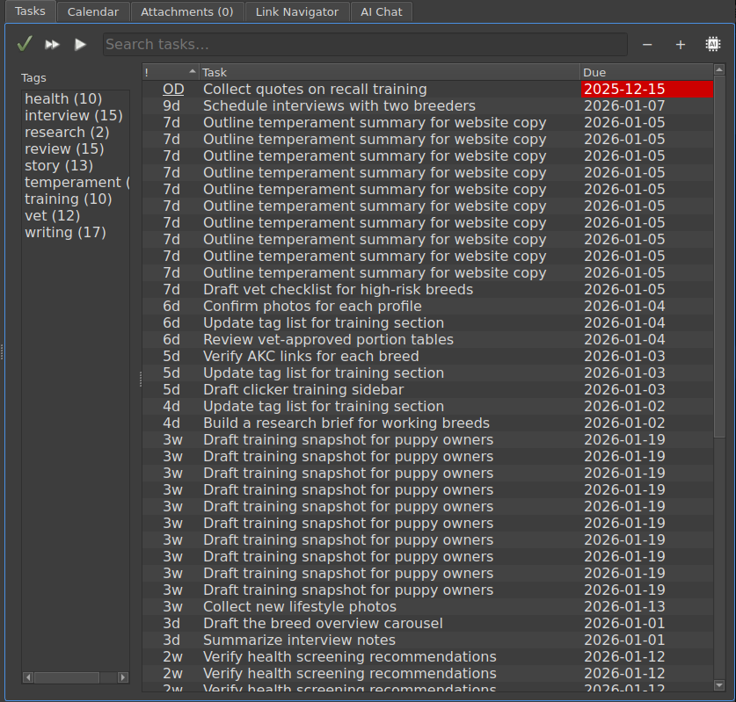
Task: Click the green checkmark complete-task icon
Action: pos(25,44)
